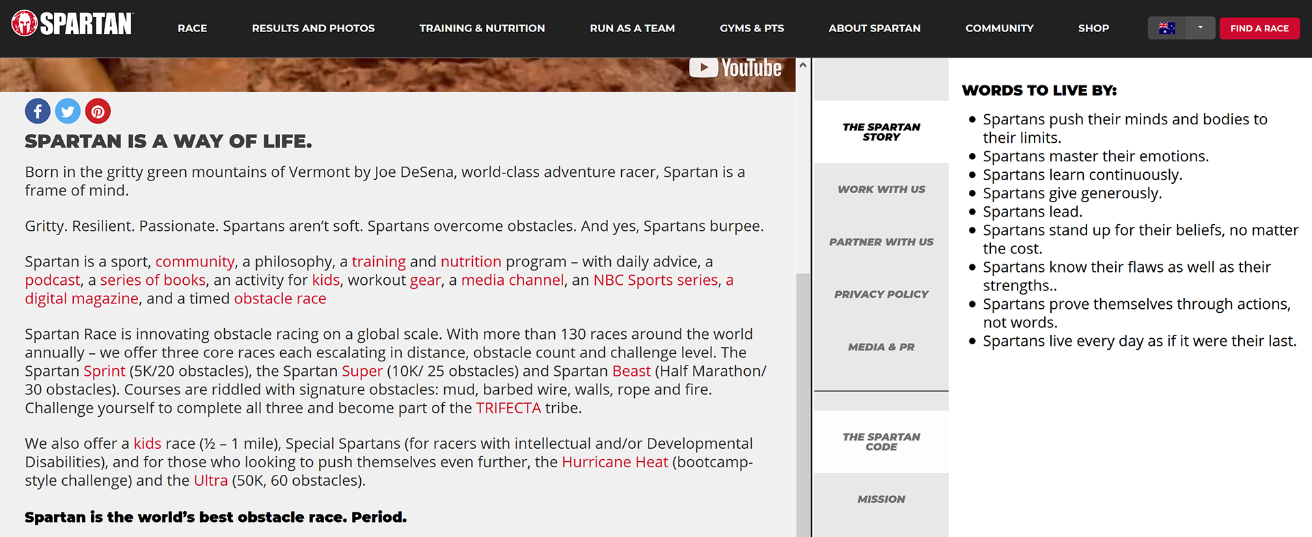This screenshot has width=1312, height=537.
Task: Click 'Spartans give generously.' bullet
Action: [1072, 193]
